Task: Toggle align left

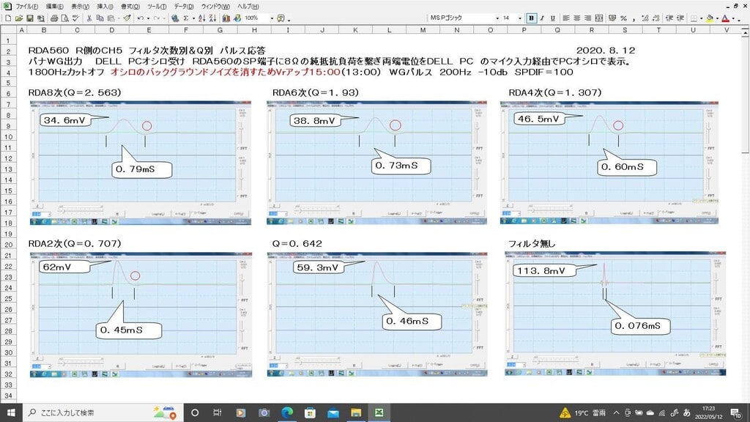Action: tap(566, 18)
